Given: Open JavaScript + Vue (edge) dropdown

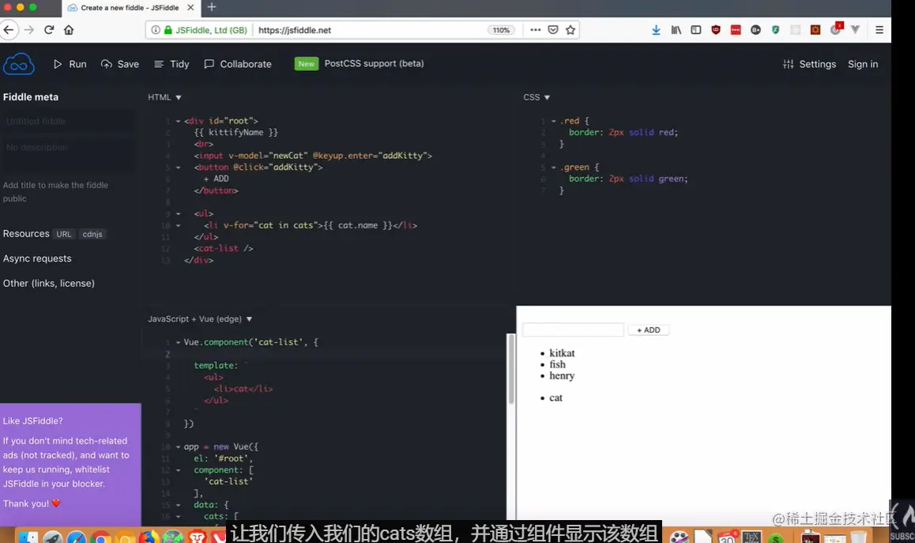Looking at the screenshot, I should (200, 319).
